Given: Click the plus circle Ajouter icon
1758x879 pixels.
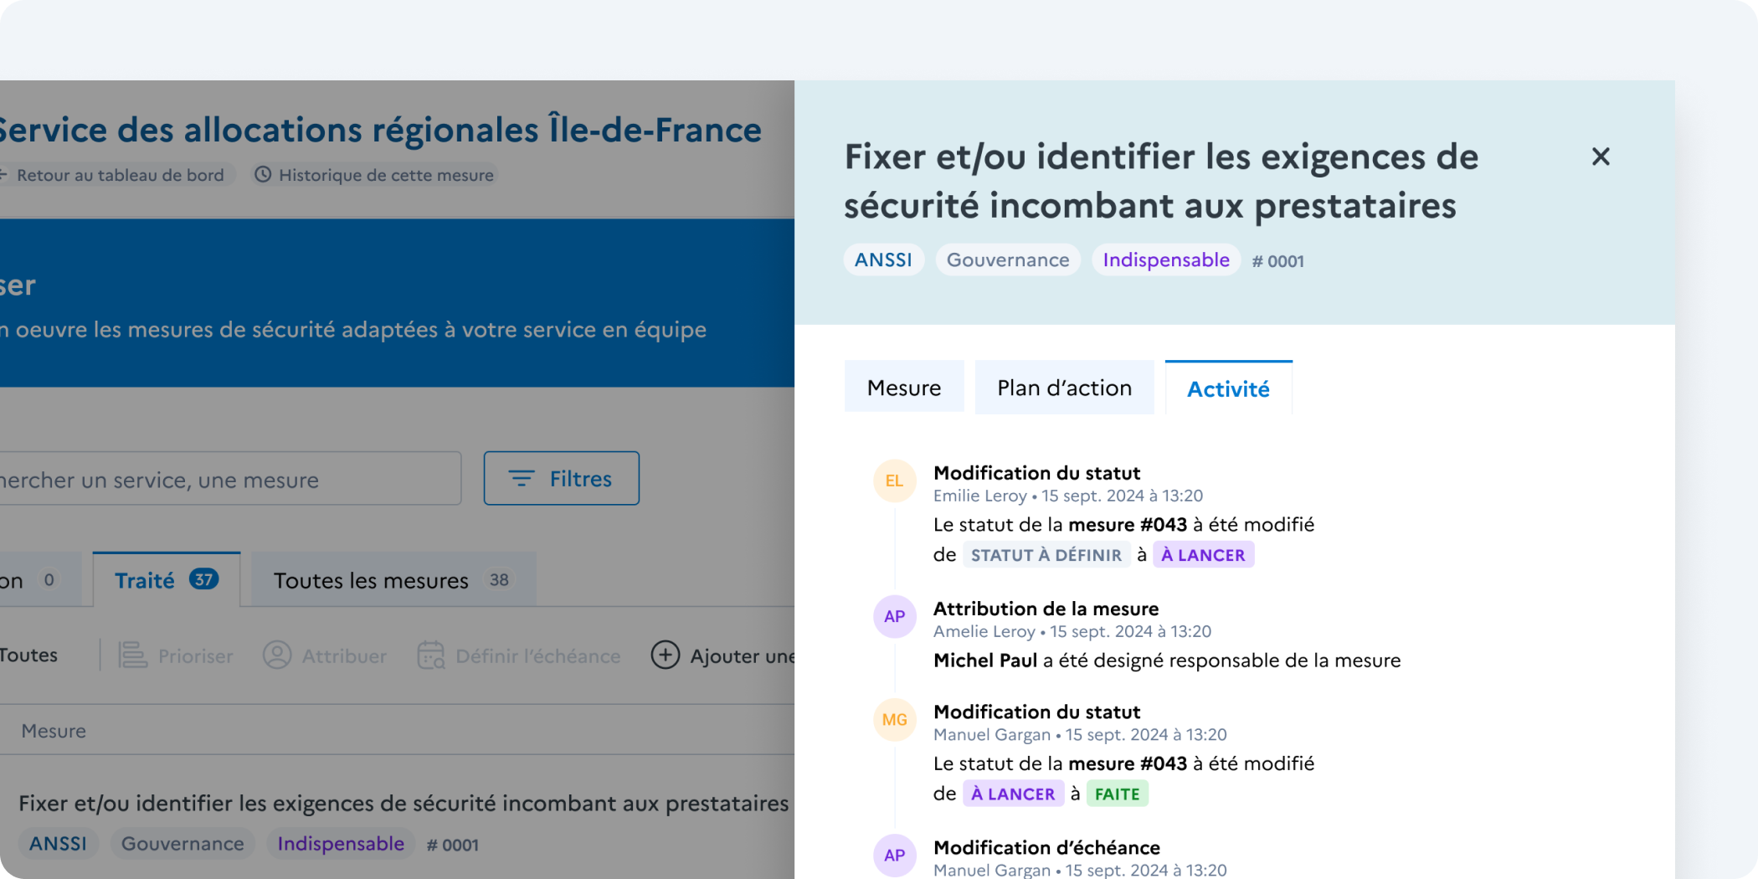Looking at the screenshot, I should pyautogui.click(x=666, y=655).
